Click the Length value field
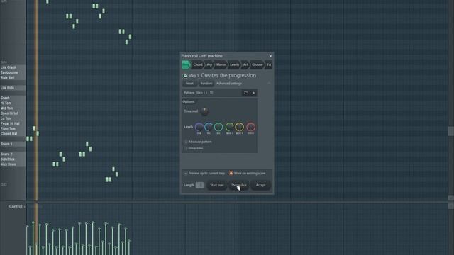 tap(200, 185)
